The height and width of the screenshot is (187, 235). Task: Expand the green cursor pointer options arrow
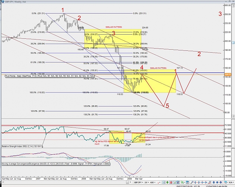tap(184, 182)
